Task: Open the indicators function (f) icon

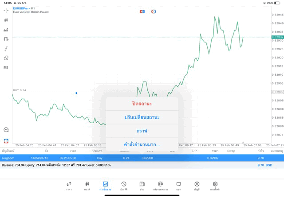Action: (6, 48)
